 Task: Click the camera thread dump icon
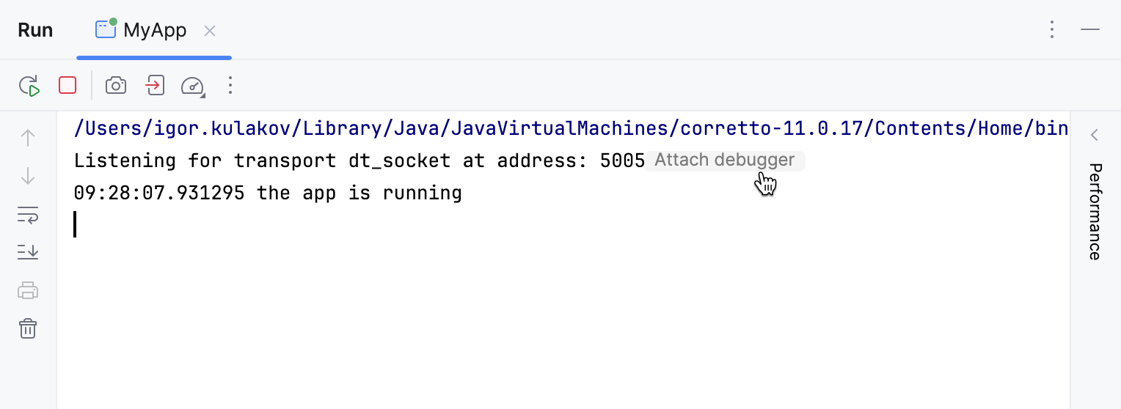[x=116, y=86]
